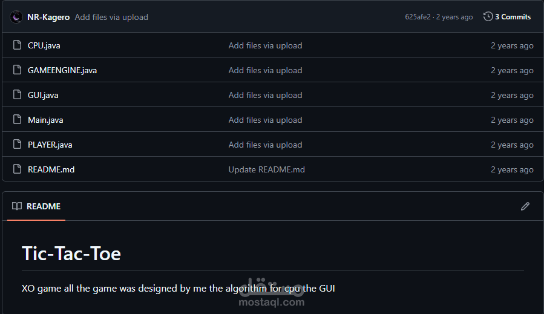
Task: Click the file icon beside README.md
Action: [x=17, y=169]
